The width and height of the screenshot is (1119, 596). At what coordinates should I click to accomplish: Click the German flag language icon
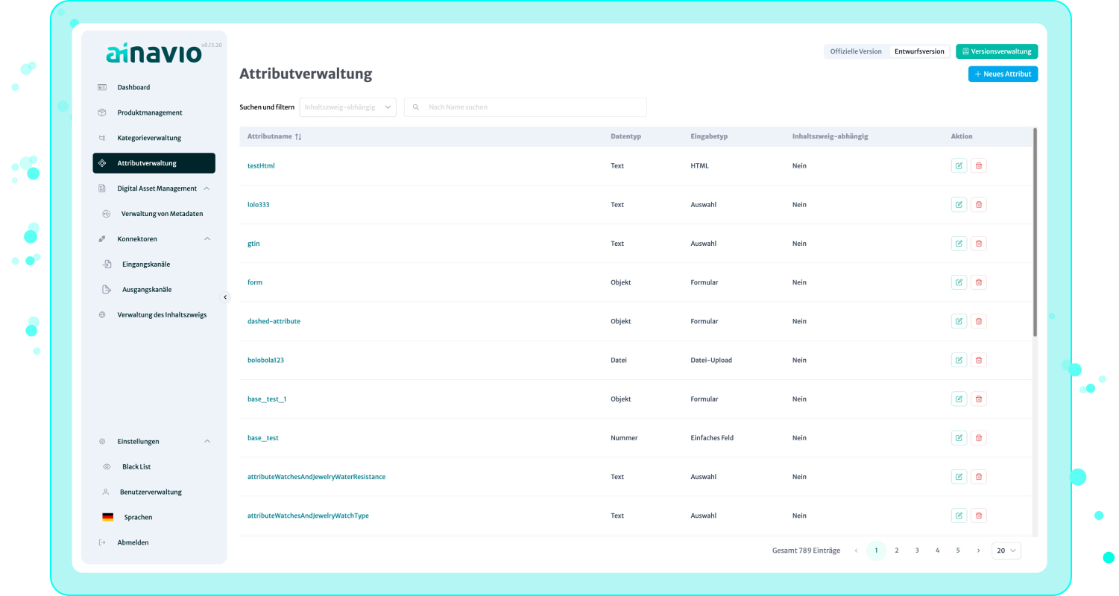(107, 517)
